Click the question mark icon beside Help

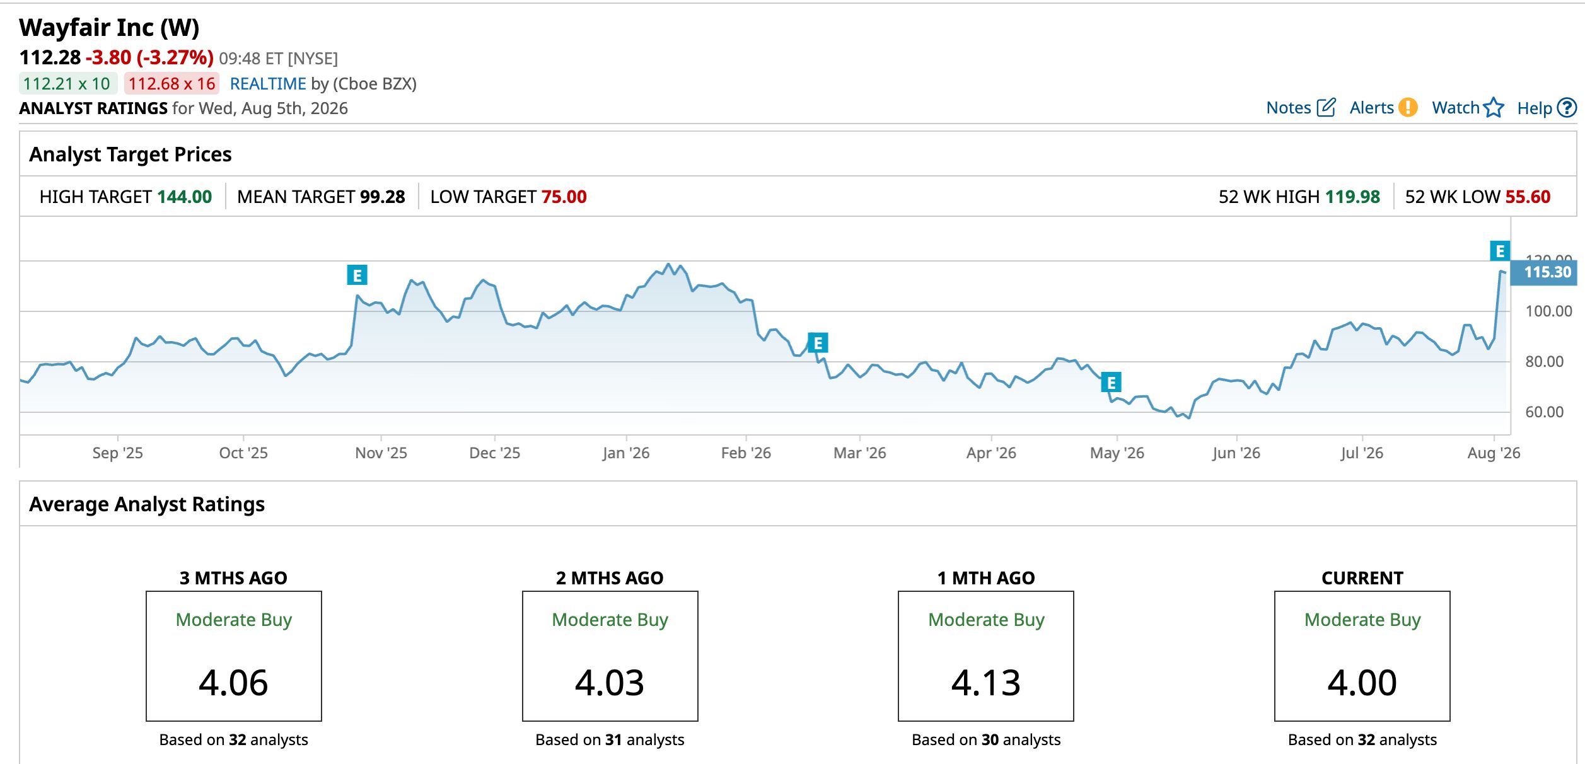coord(1567,108)
